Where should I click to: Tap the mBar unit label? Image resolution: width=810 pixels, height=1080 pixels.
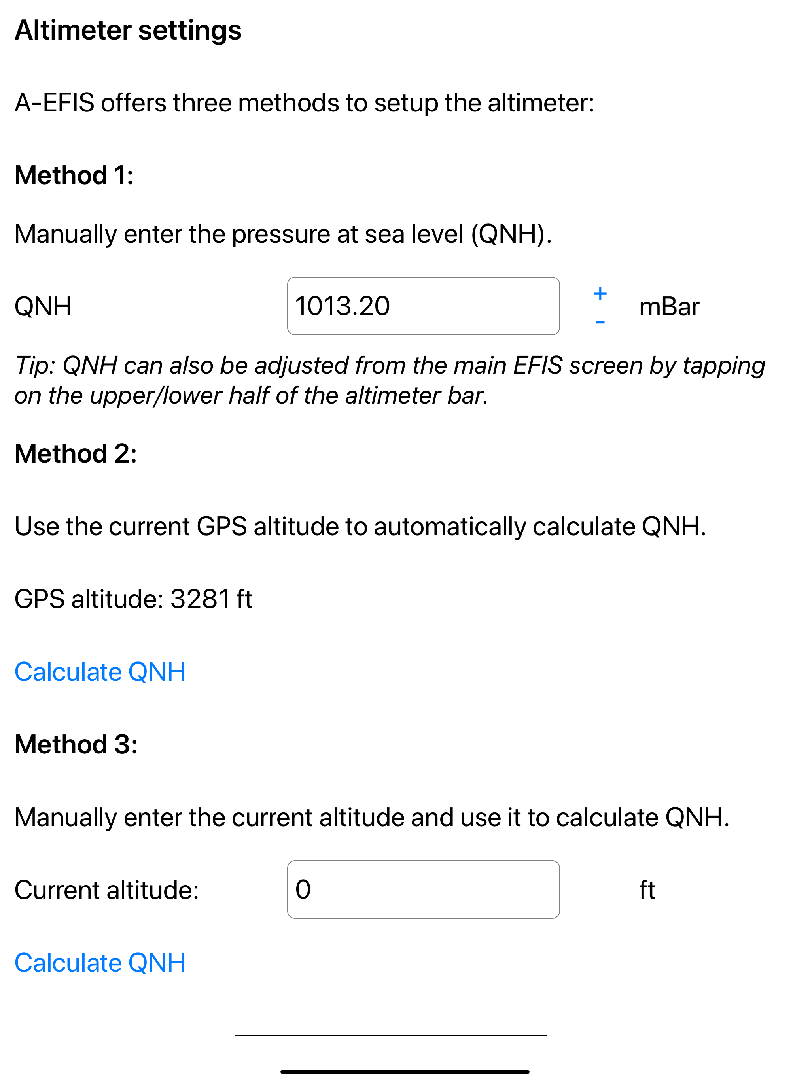tap(669, 307)
